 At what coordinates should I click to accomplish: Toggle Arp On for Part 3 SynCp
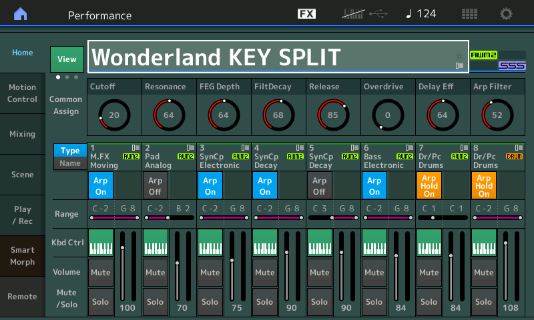(210, 186)
